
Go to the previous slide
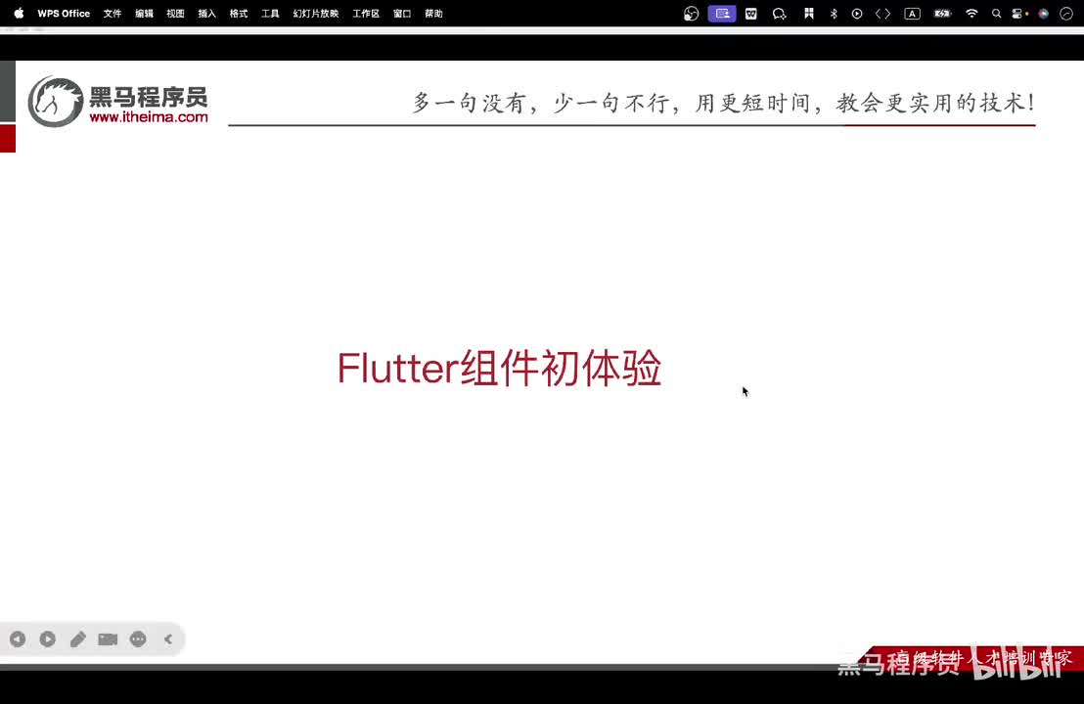point(18,639)
